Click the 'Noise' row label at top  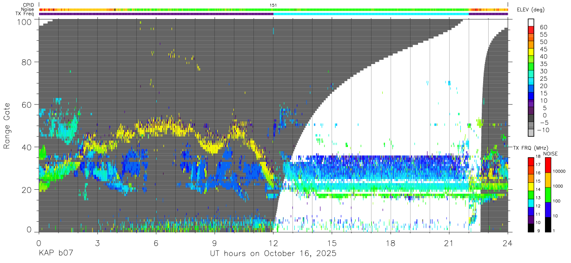28,9
